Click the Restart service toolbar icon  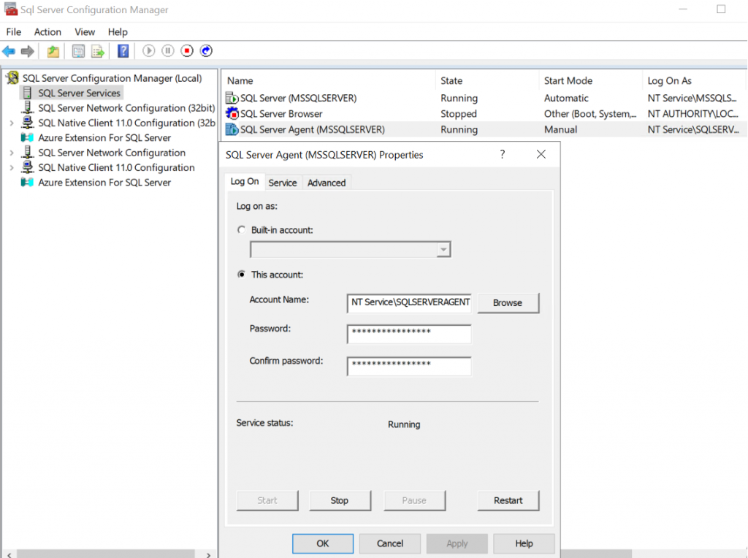tap(205, 50)
